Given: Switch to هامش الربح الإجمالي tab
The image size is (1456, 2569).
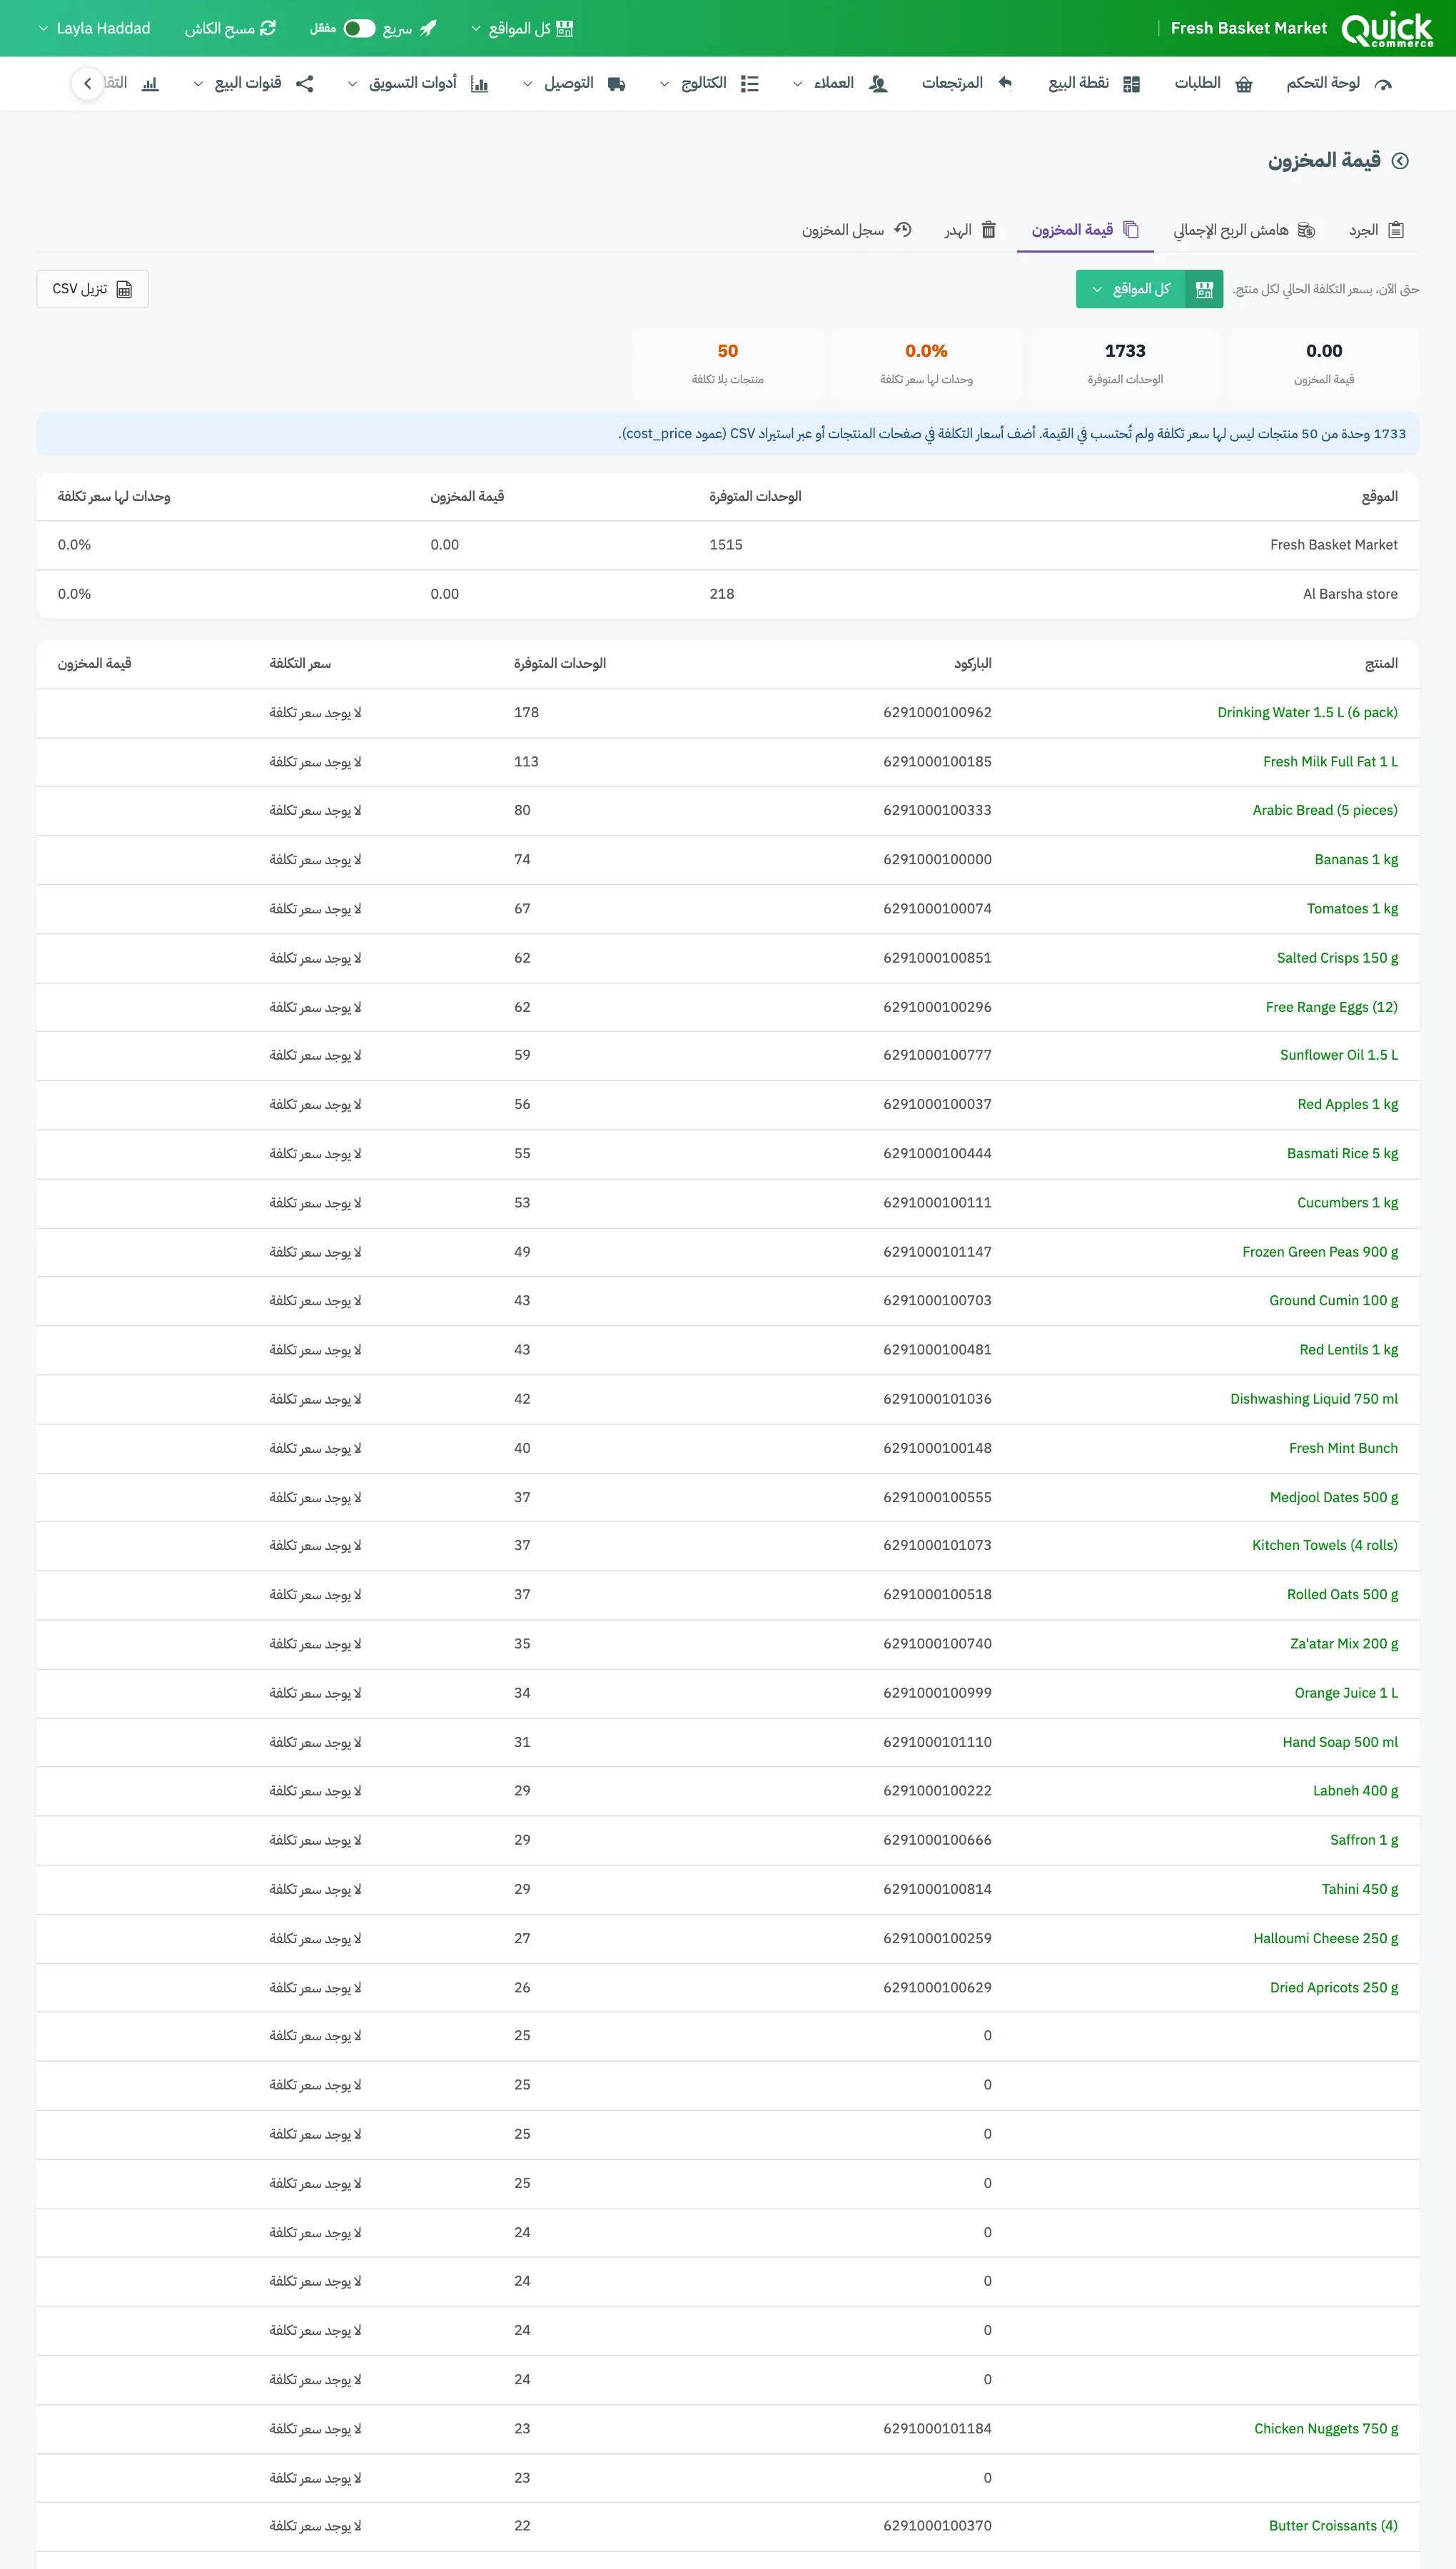Looking at the screenshot, I should click(1245, 230).
